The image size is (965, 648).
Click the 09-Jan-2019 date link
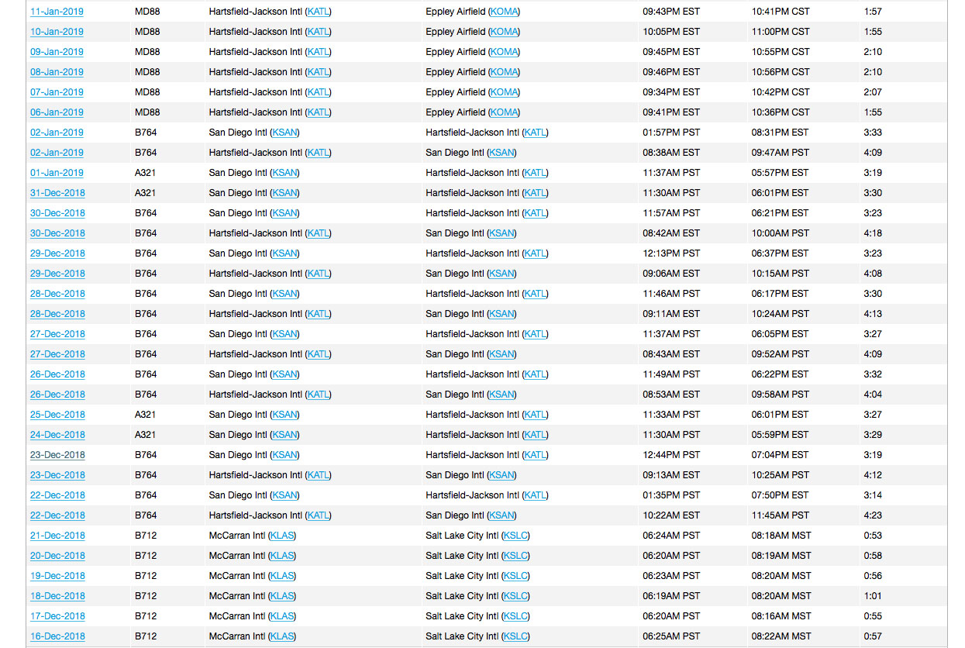(x=57, y=52)
